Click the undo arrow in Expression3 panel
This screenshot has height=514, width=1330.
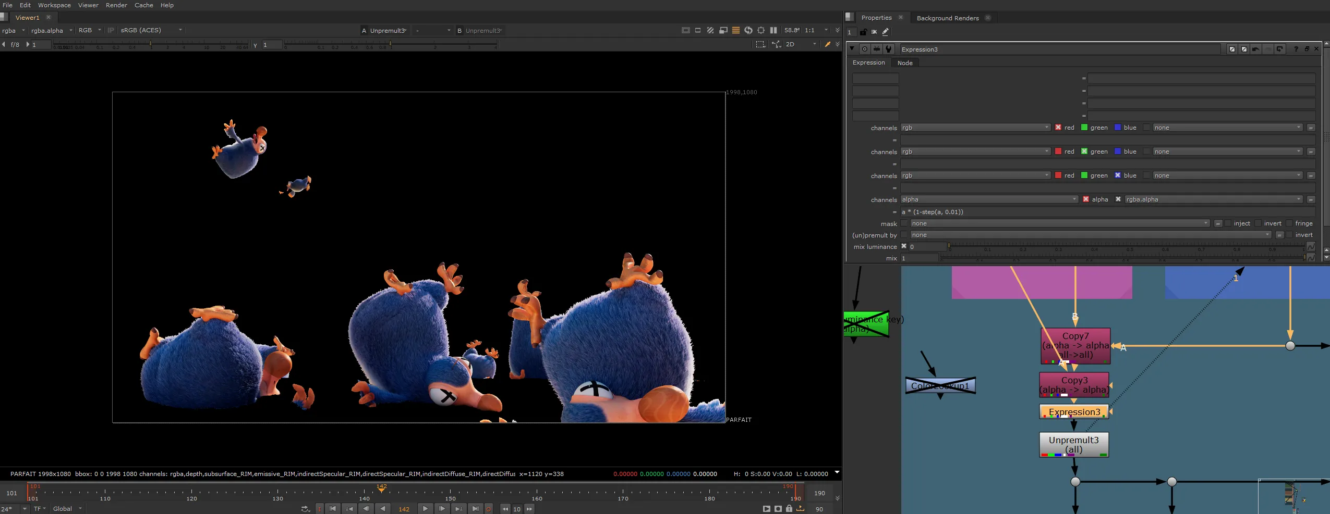[x=1255, y=49]
